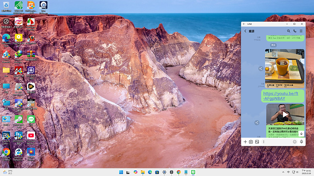Open the food tray photo in the chat
Screen dimensions: 314x176
pyautogui.click(x=285, y=69)
